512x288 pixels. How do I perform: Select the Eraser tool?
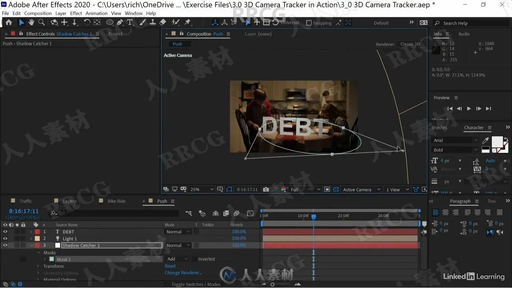tap(163, 23)
